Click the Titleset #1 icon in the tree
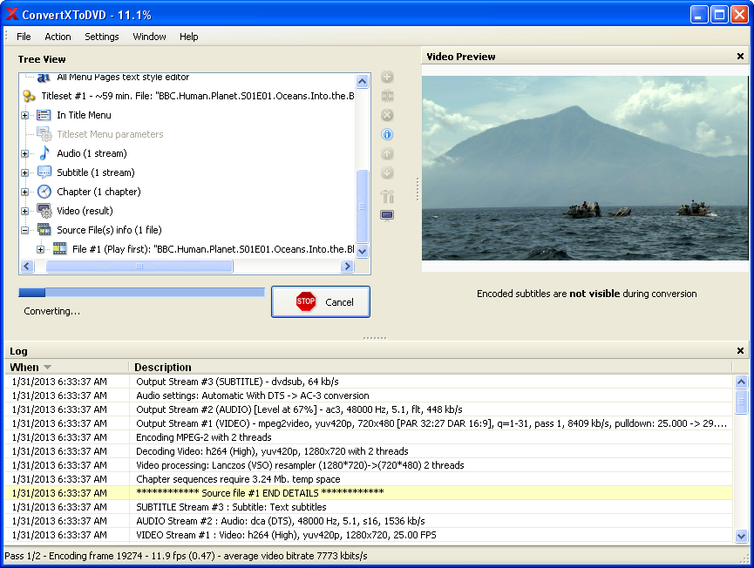The image size is (754, 568). pos(29,96)
